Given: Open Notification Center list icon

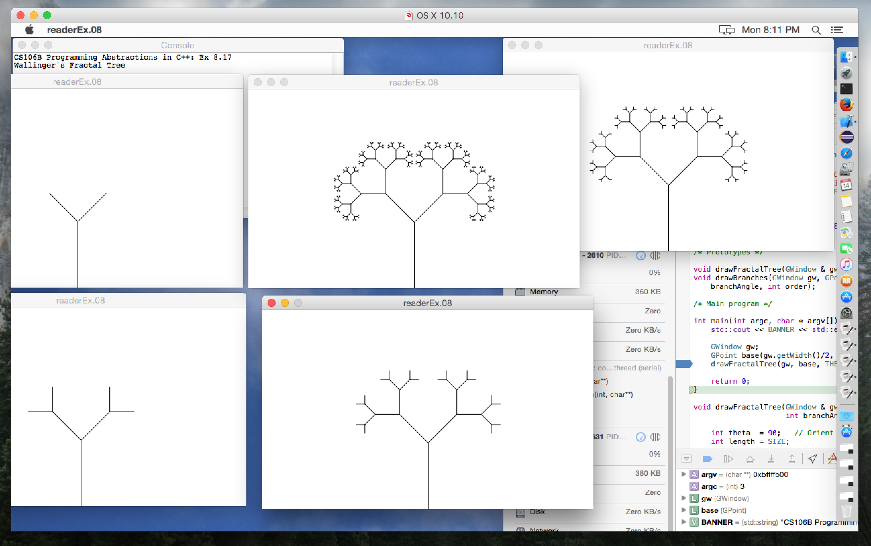Looking at the screenshot, I should [837, 30].
